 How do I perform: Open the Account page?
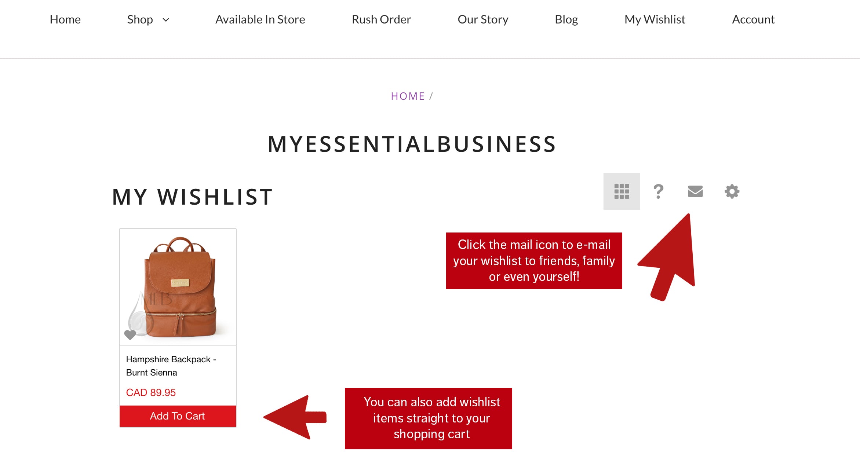[753, 19]
